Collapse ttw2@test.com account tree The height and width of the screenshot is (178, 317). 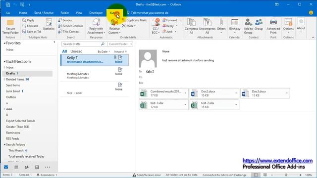click(x=4, y=61)
